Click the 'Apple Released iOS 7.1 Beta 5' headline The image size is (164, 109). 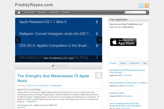pyautogui.click(x=43, y=22)
